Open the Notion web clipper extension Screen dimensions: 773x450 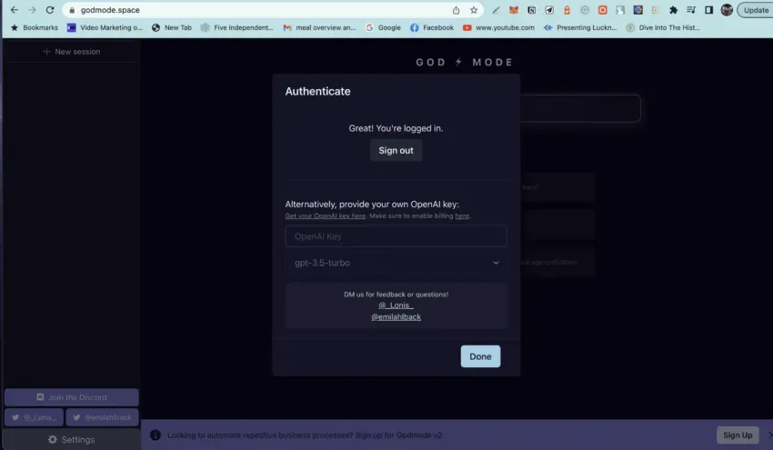click(531, 10)
